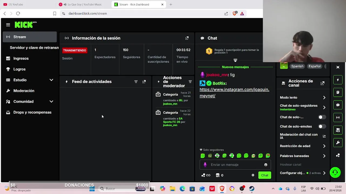
Task: Insert the heart-eyes emote at row end
Action: [268, 156]
